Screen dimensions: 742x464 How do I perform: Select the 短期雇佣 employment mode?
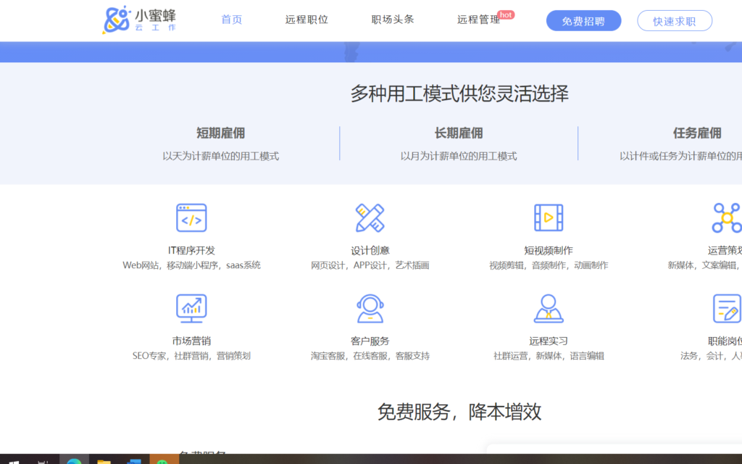pos(220,133)
